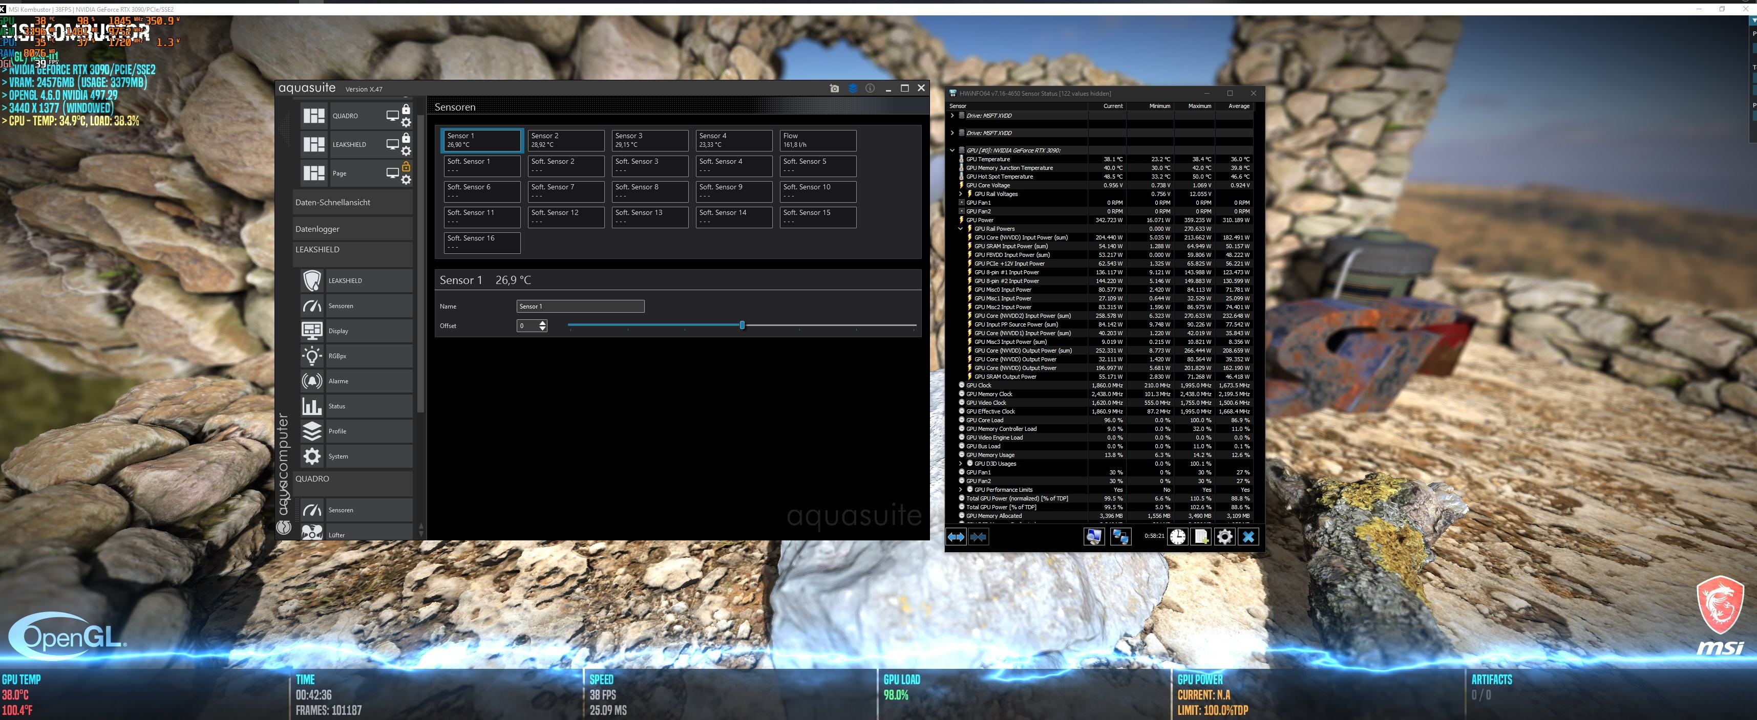Expand GPU Performance Limits in HWiNFO
1757x720 pixels.
pyautogui.click(x=960, y=490)
